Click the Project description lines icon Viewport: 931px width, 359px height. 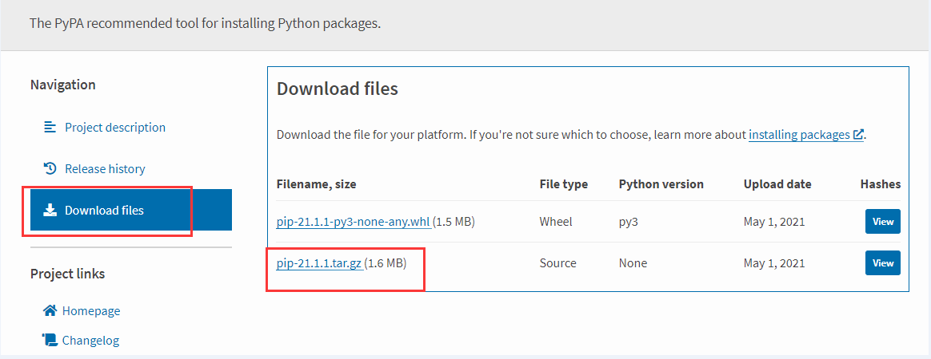pos(50,127)
